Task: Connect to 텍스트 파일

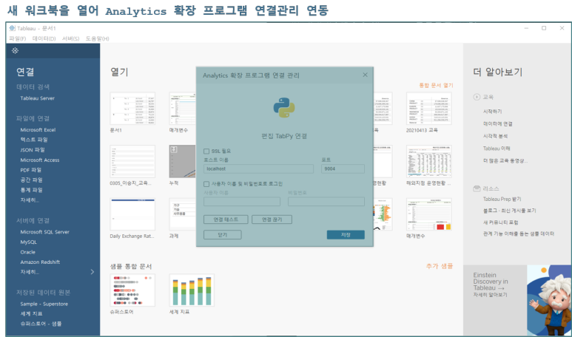Action: click(x=34, y=140)
